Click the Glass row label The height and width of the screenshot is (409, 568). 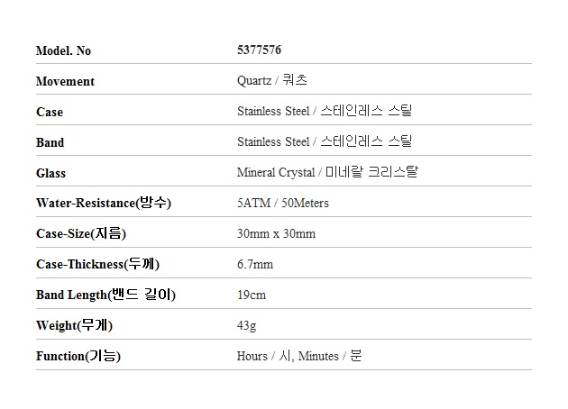coord(51,174)
